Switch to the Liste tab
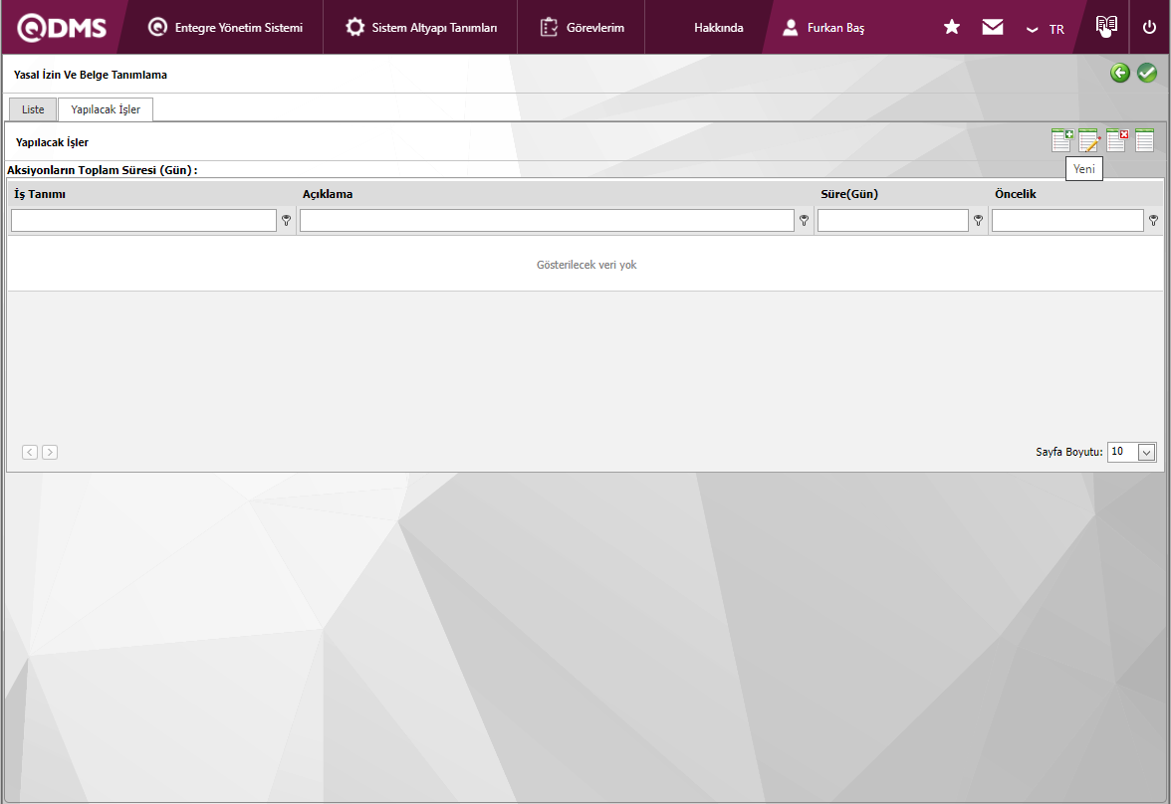Image resolution: width=1171 pixels, height=804 pixels. coord(33,109)
